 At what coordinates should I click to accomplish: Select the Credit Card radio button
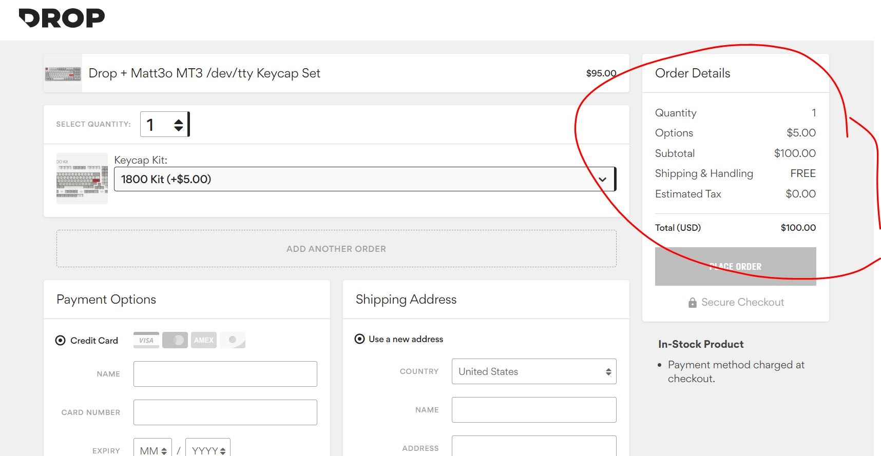pyautogui.click(x=61, y=341)
